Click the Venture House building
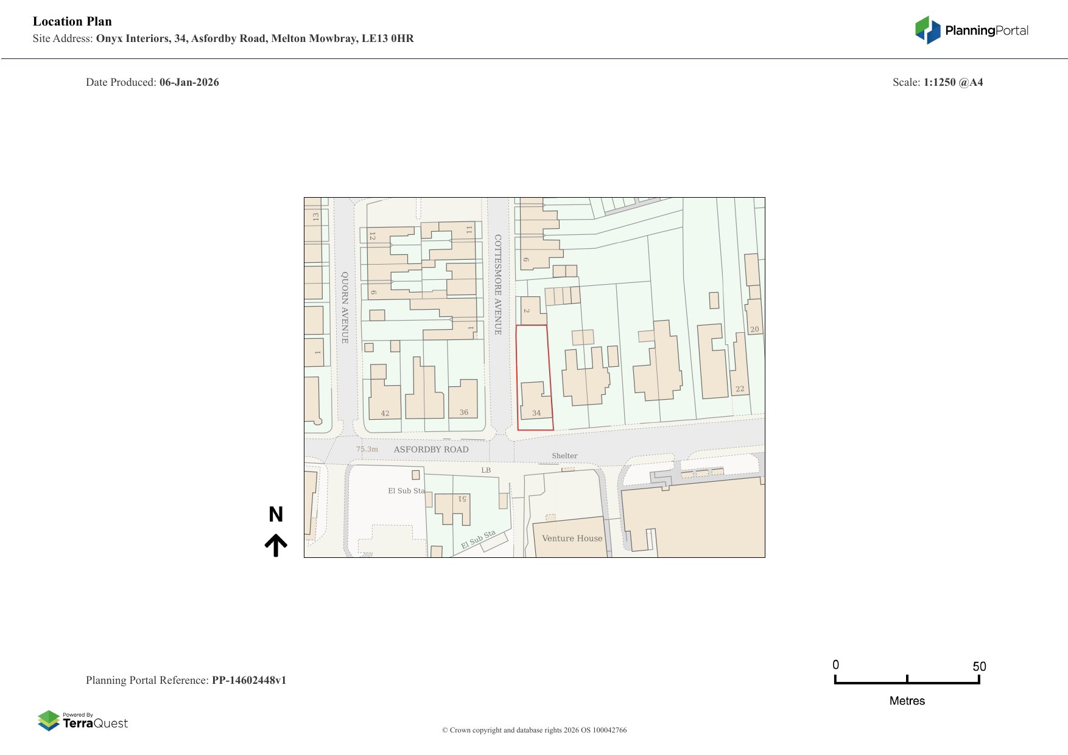Image resolution: width=1068 pixels, height=755 pixels. coord(571,538)
